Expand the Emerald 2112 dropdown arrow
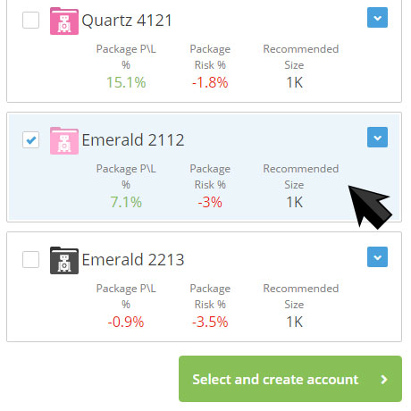Viewport: 411px width, 411px height. 377,138
